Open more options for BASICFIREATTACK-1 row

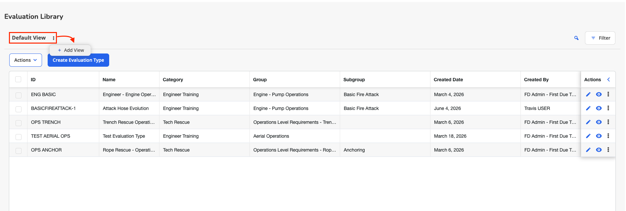pyautogui.click(x=608, y=108)
